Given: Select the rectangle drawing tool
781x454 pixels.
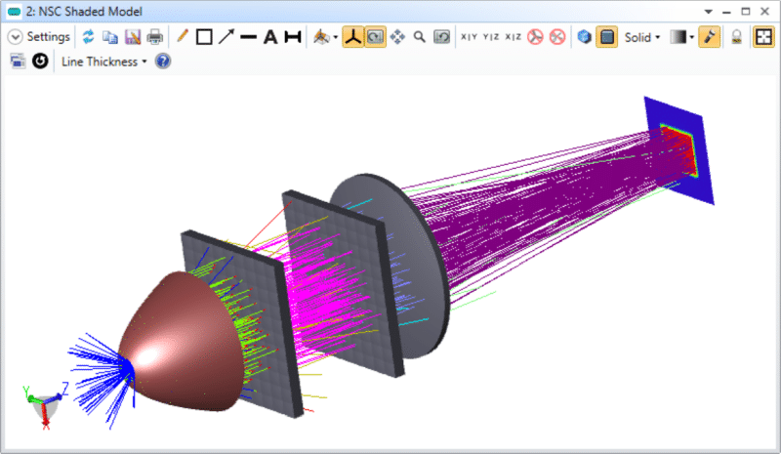Looking at the screenshot, I should point(204,37).
